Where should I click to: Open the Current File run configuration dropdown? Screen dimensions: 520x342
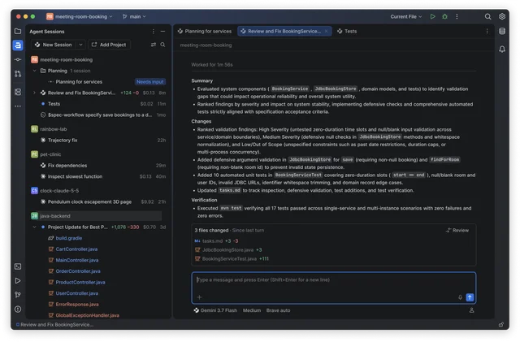click(406, 16)
